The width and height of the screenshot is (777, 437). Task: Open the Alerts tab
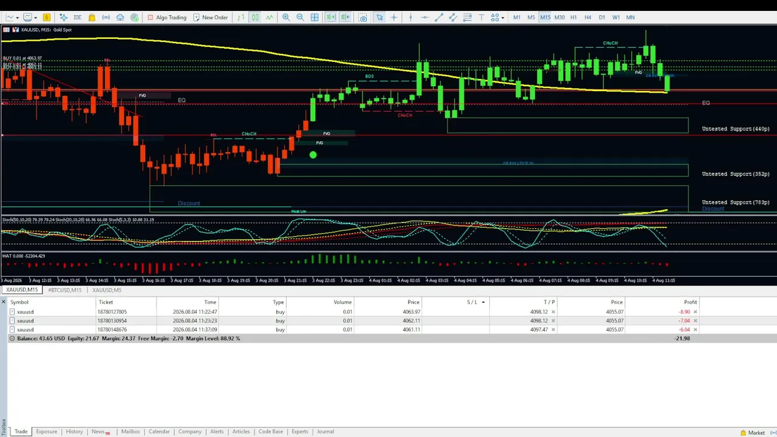217,432
